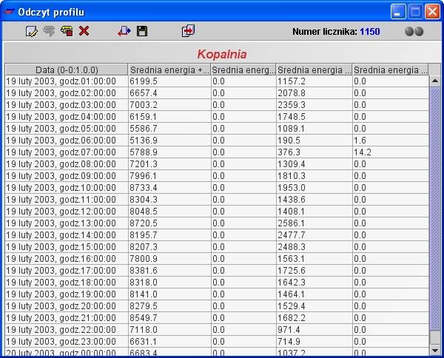Click the last Srednia energia column header

point(391,70)
